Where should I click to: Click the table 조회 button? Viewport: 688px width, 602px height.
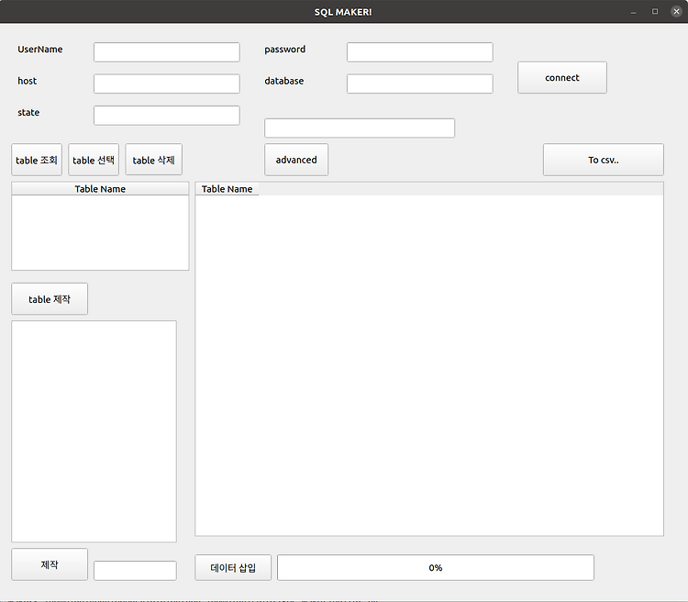click(37, 160)
